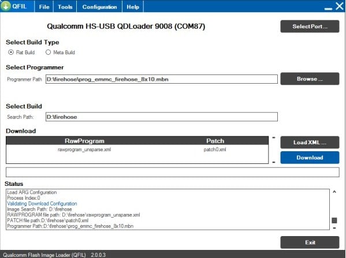
Task: Click the Exit button
Action: 310,242
